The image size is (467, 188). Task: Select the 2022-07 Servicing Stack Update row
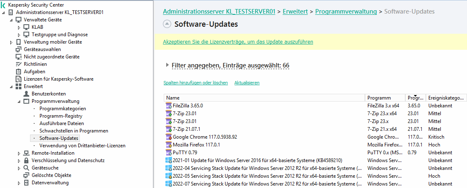click(316, 184)
